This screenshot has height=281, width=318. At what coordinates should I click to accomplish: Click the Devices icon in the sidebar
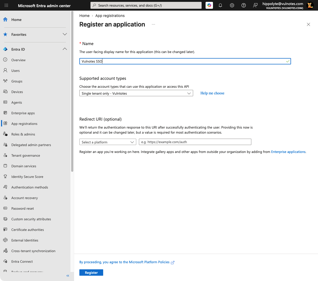(5, 91)
